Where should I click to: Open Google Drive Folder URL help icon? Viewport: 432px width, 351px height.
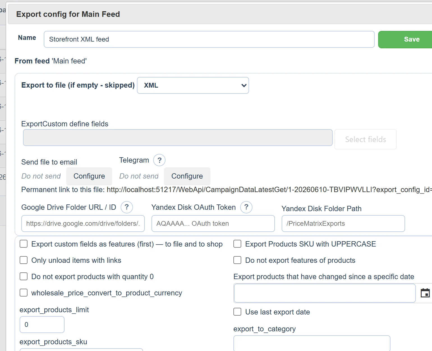(127, 207)
